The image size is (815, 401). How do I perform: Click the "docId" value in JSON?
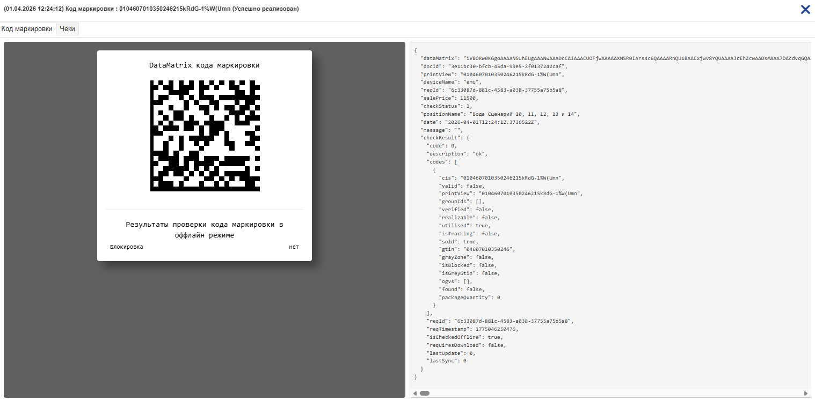pos(507,66)
